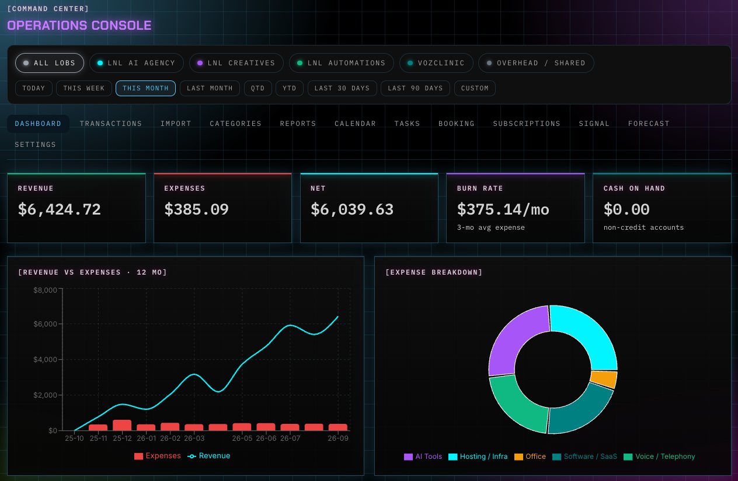Open the BOOKING tab
This screenshot has height=481, width=738.
(x=457, y=124)
